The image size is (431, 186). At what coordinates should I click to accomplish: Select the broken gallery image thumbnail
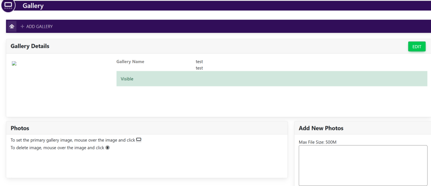14,64
